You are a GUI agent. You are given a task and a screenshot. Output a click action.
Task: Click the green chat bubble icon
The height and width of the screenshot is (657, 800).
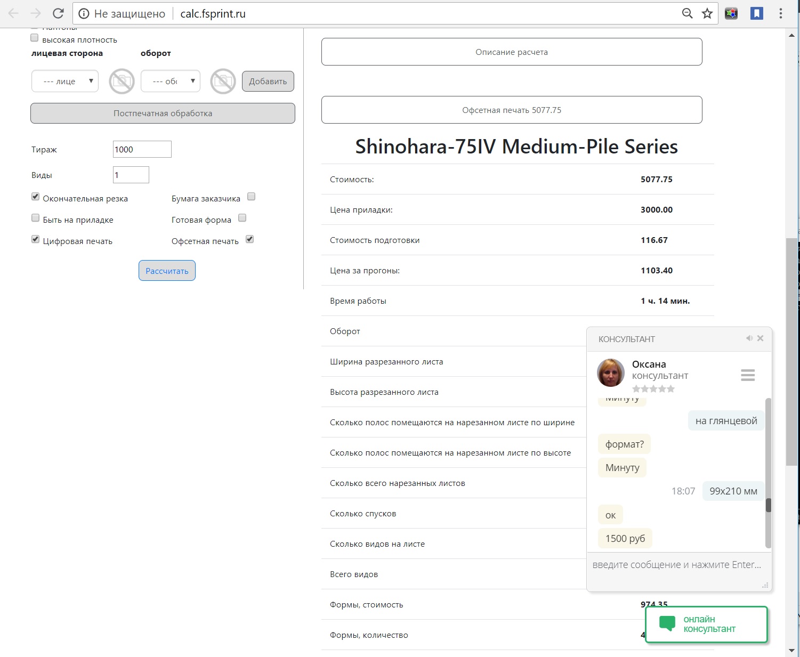tap(667, 623)
